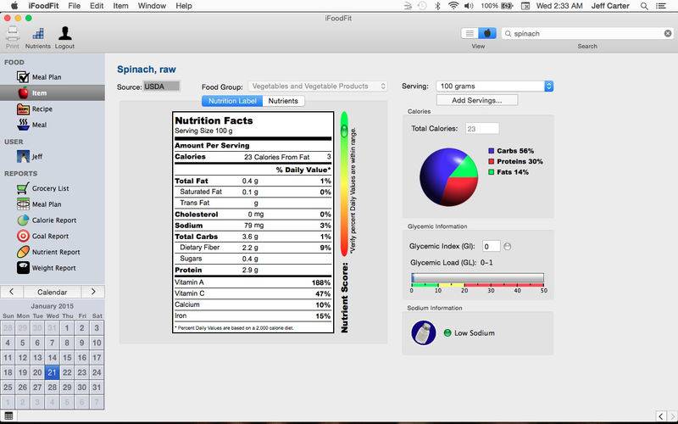Screen dimensions: 678x424
Task: Open the Item menu in menu bar
Action: click(120, 6)
